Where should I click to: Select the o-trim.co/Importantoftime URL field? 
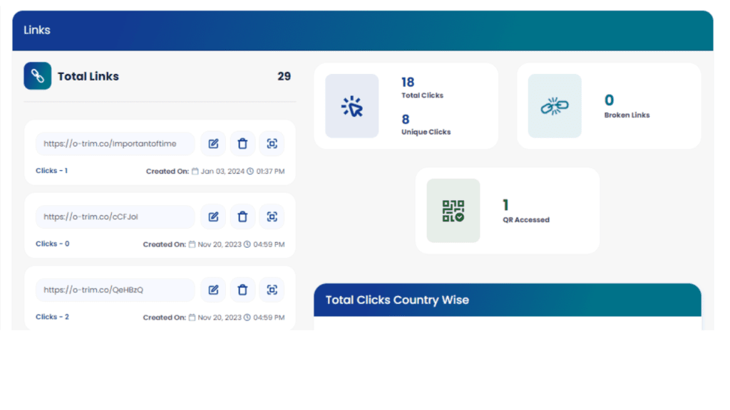(115, 144)
